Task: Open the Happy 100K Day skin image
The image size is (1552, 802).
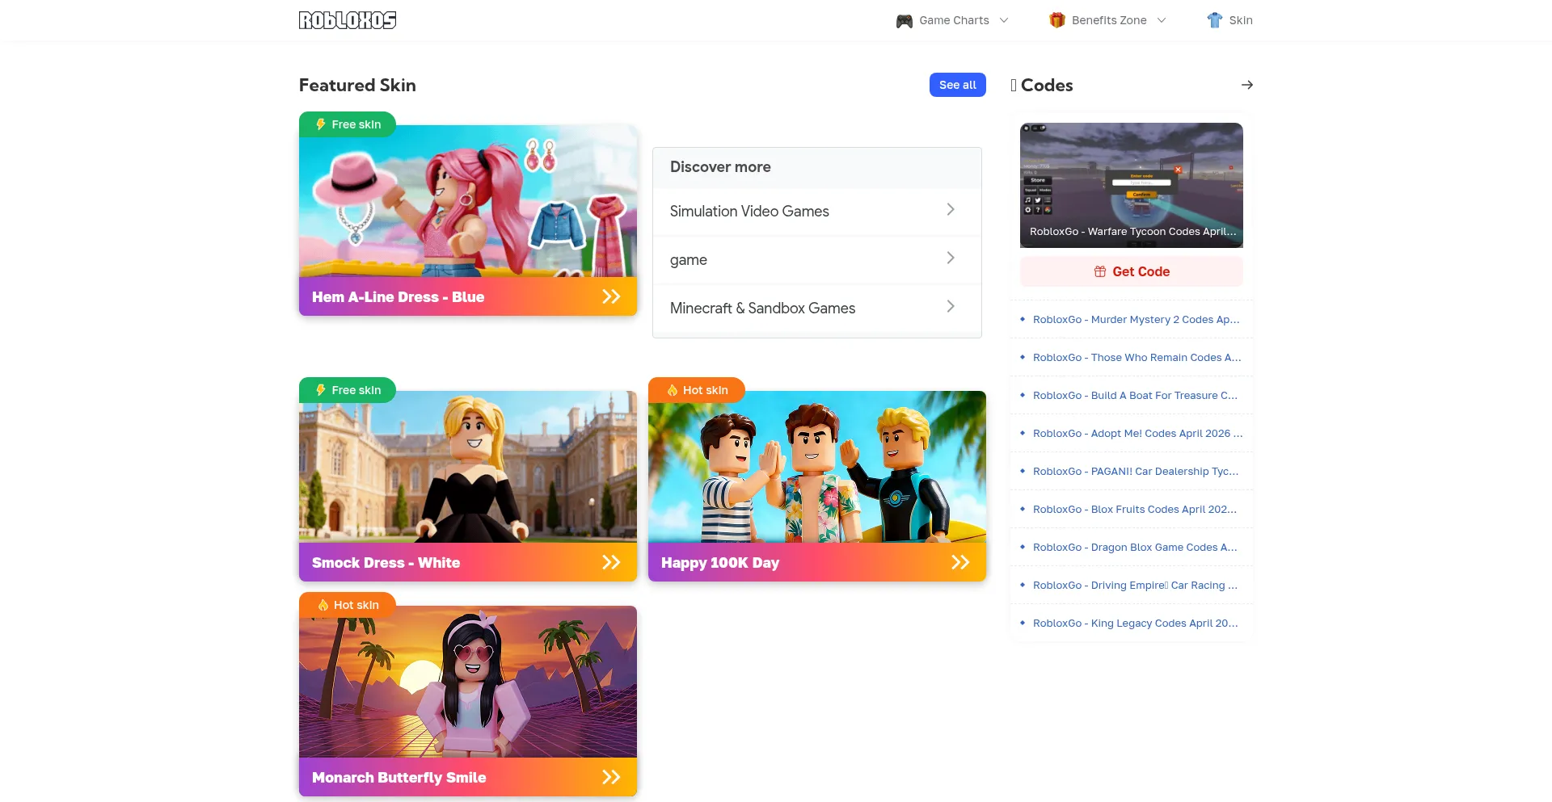Action: 817,467
